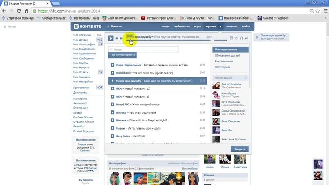Image resolution: width=329 pixels, height=185 pixels.
Task: Click the headphones recommendations icon in the player
Action: (x=241, y=38)
